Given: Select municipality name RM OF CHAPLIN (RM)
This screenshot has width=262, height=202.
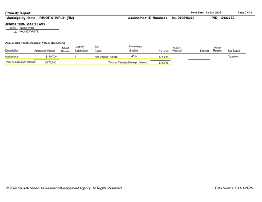Looking at the screenshot, I should pos(56,18).
